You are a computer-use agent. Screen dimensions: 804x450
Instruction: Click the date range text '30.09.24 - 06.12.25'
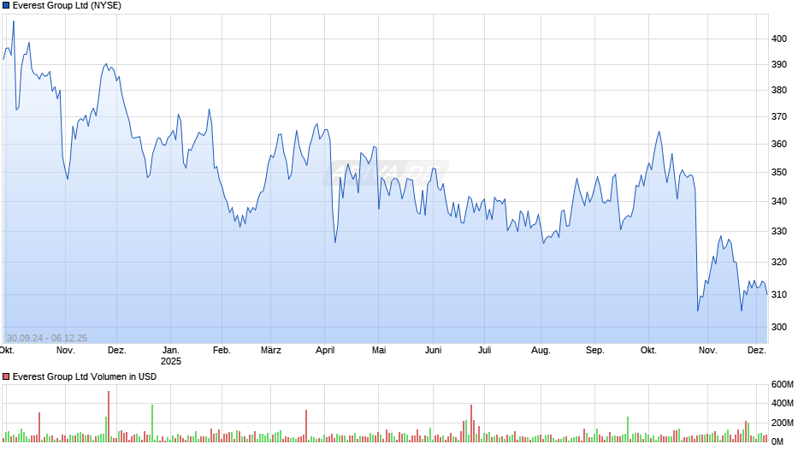[x=47, y=338]
